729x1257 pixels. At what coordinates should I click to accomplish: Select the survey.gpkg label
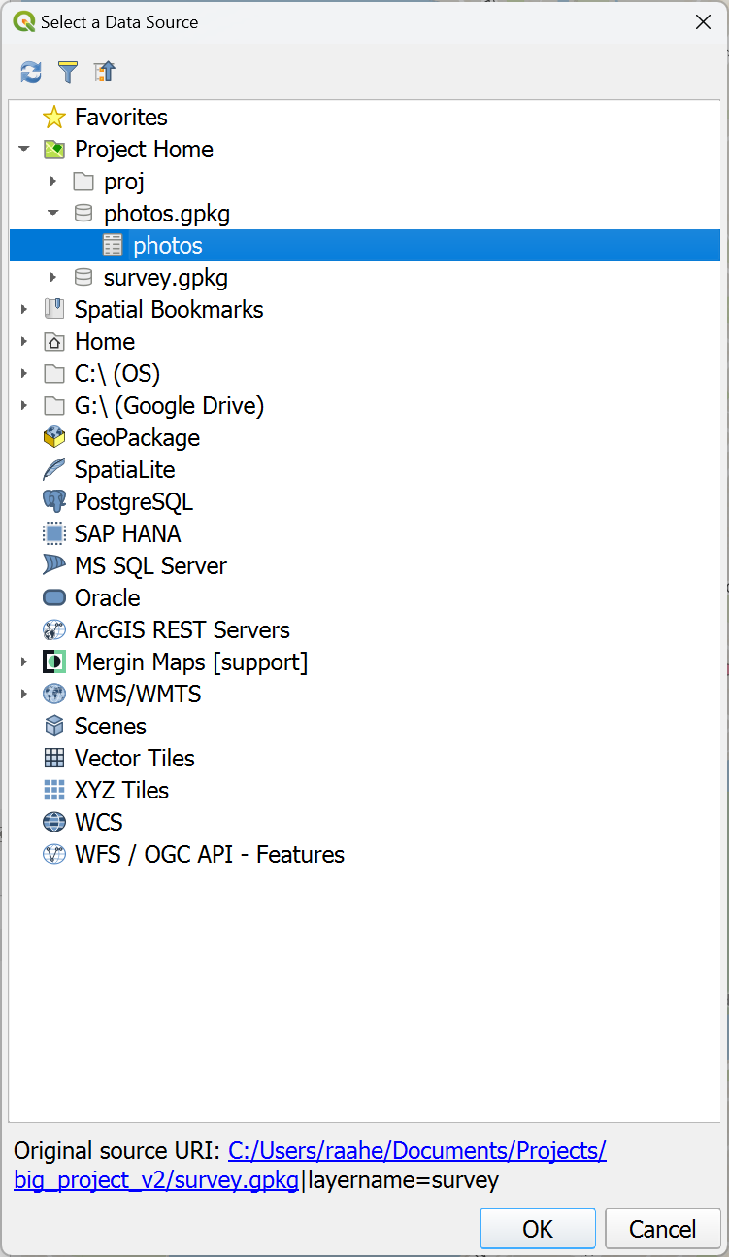[x=166, y=278]
